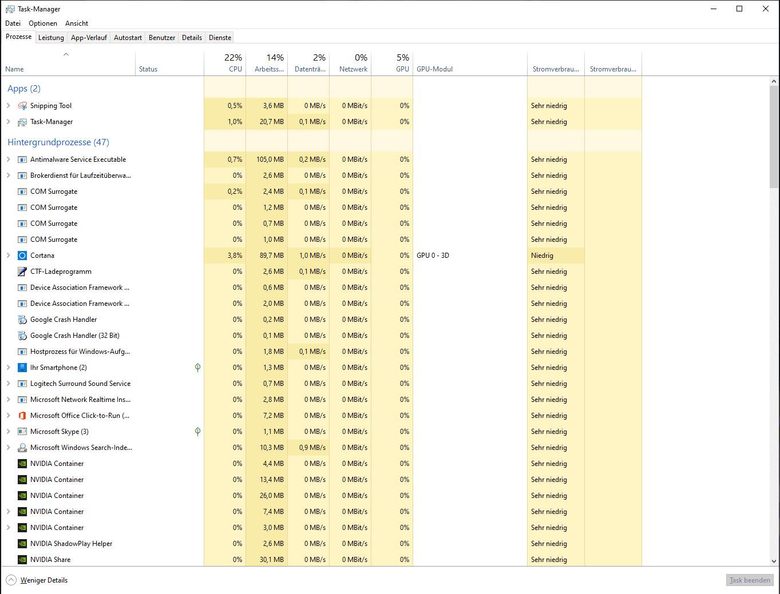This screenshot has height=594, width=780.
Task: Expand Ihr Smartphone (2) group
Action: coord(8,368)
